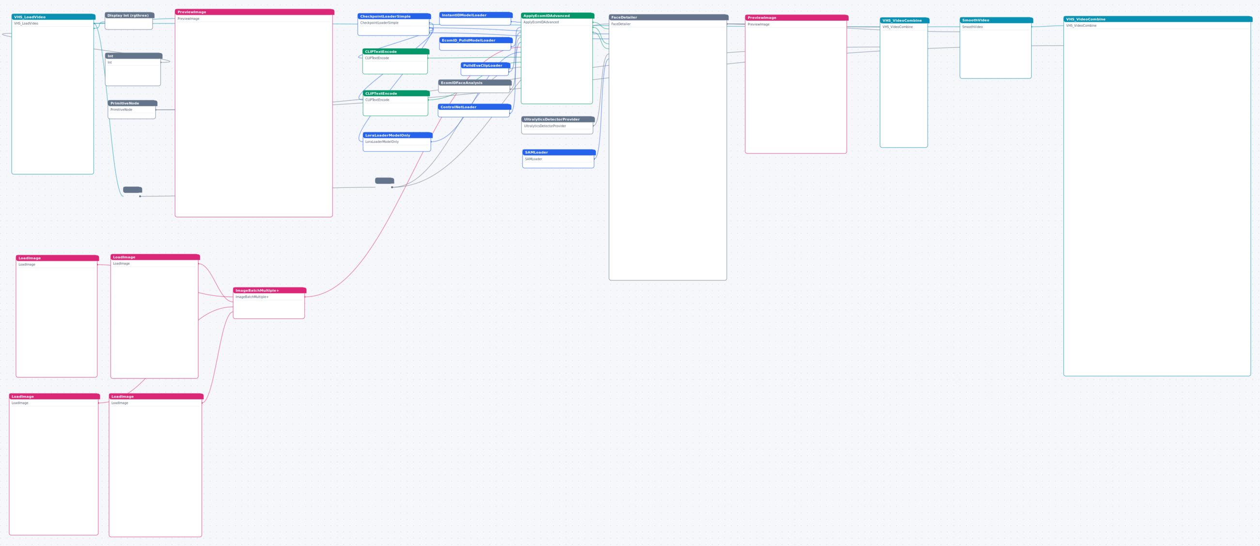Image resolution: width=1260 pixels, height=546 pixels.
Task: Select the InstantIDModelLoader node title
Action: coord(475,15)
